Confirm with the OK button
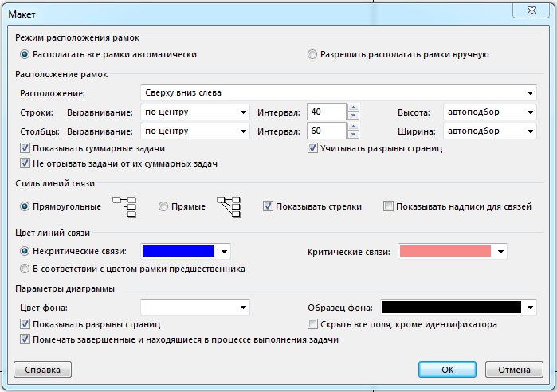Image resolution: width=557 pixels, height=392 pixels. tap(447, 370)
